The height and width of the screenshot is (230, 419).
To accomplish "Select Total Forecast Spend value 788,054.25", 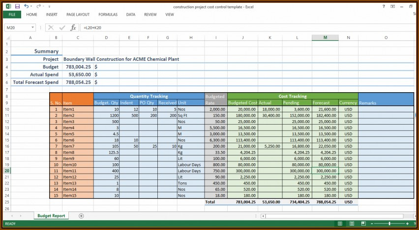I will (x=78, y=82).
